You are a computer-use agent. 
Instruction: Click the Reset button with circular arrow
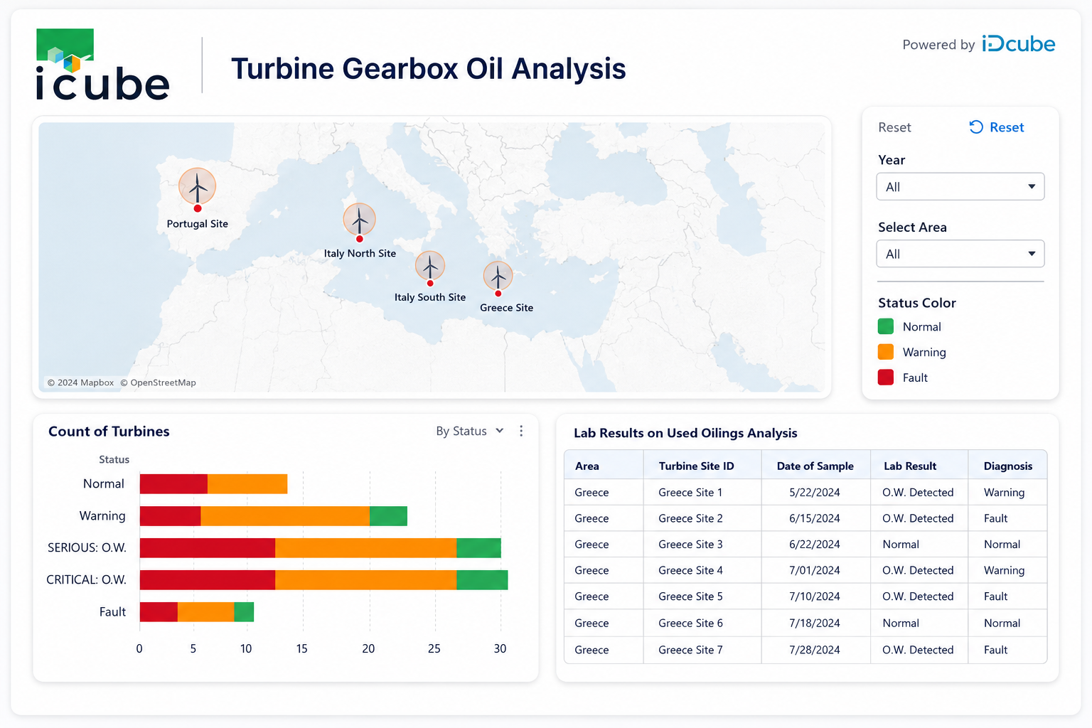[997, 127]
